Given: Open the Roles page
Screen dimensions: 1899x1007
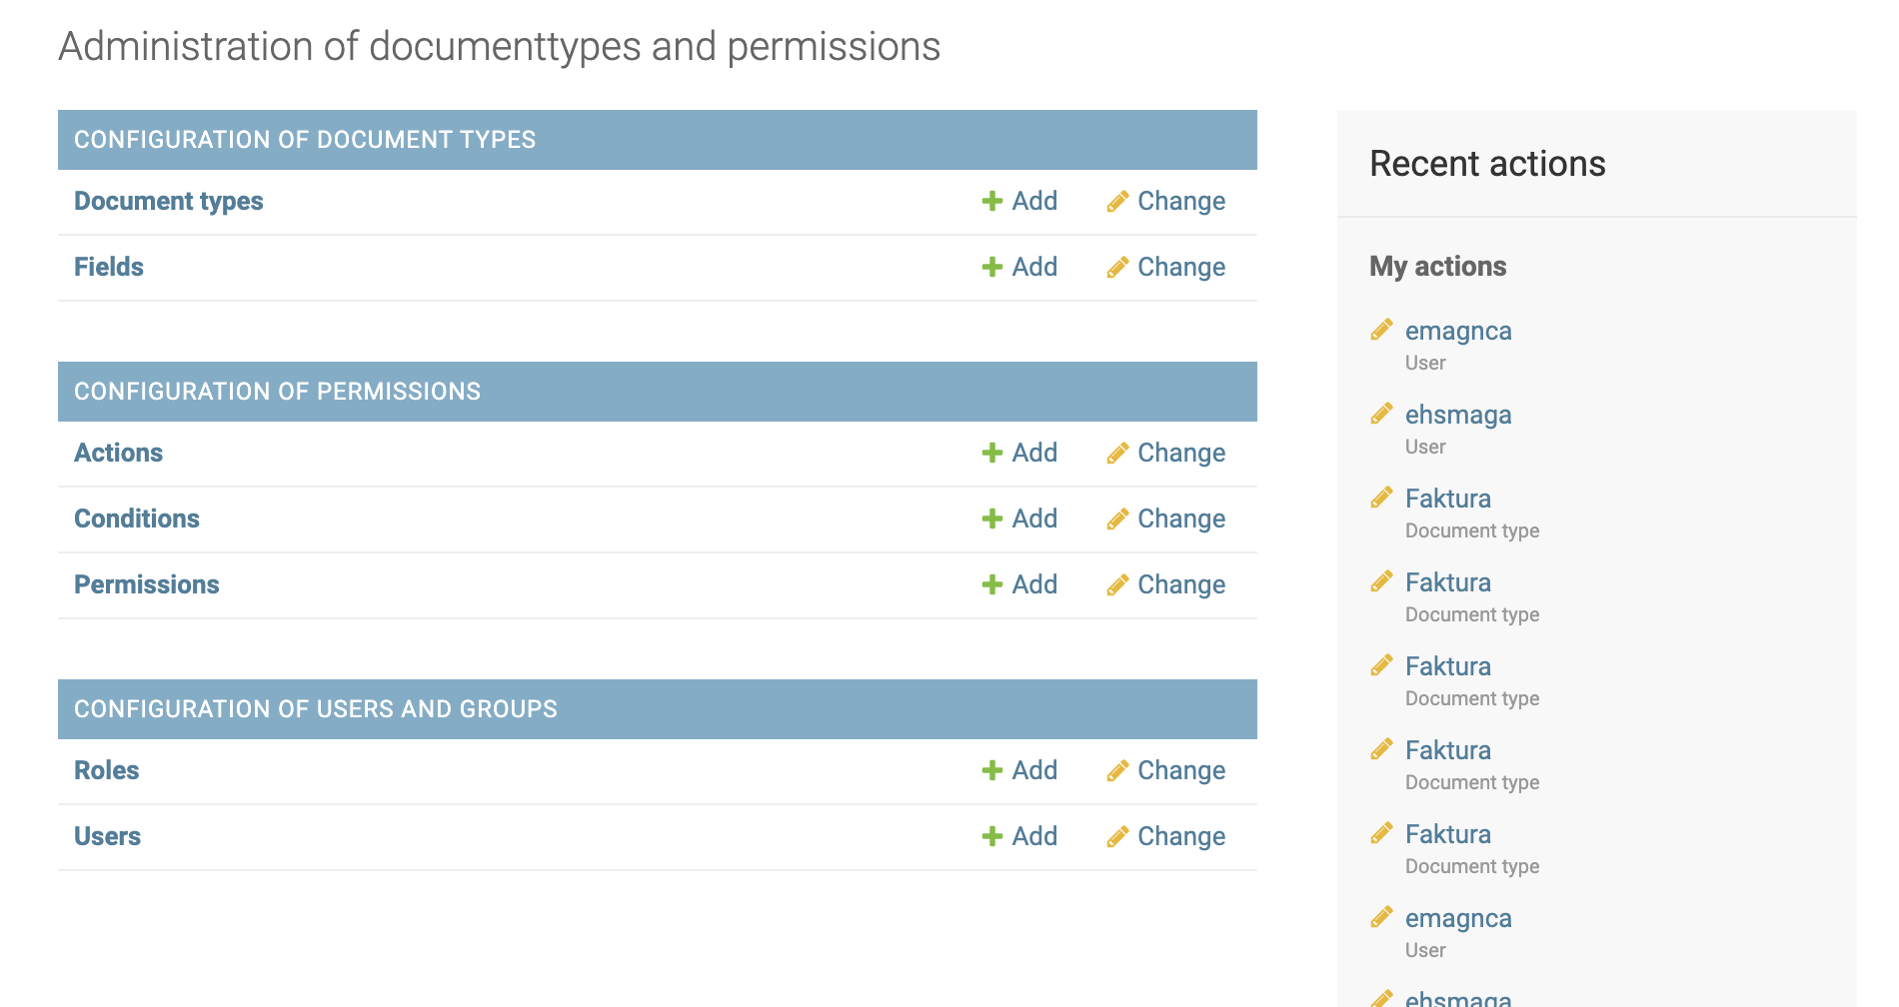Looking at the screenshot, I should (107, 770).
